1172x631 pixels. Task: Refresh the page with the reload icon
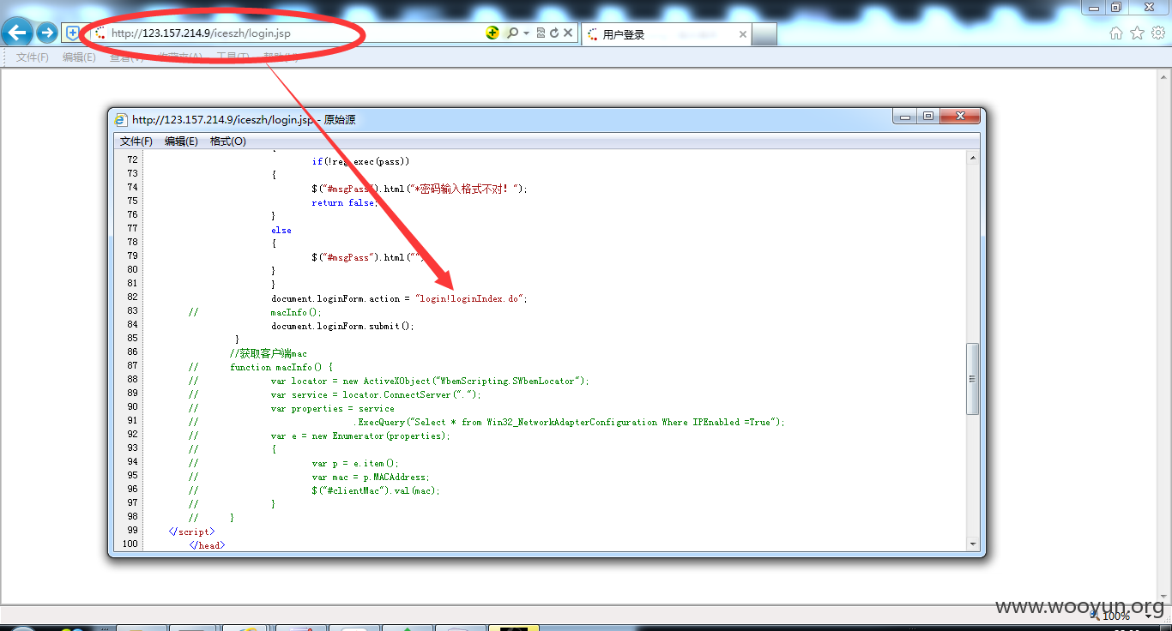pos(554,33)
